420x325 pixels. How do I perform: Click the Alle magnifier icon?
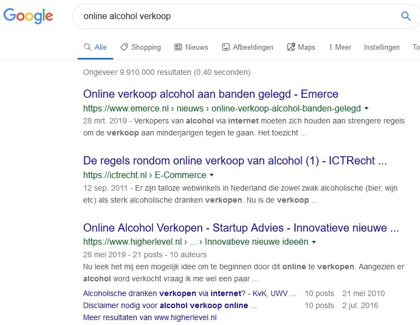(x=87, y=47)
